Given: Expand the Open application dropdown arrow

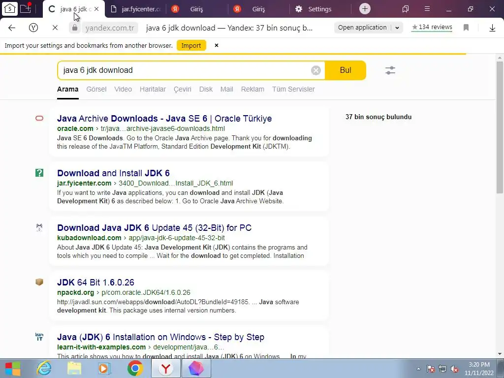Looking at the screenshot, I should [x=397, y=28].
